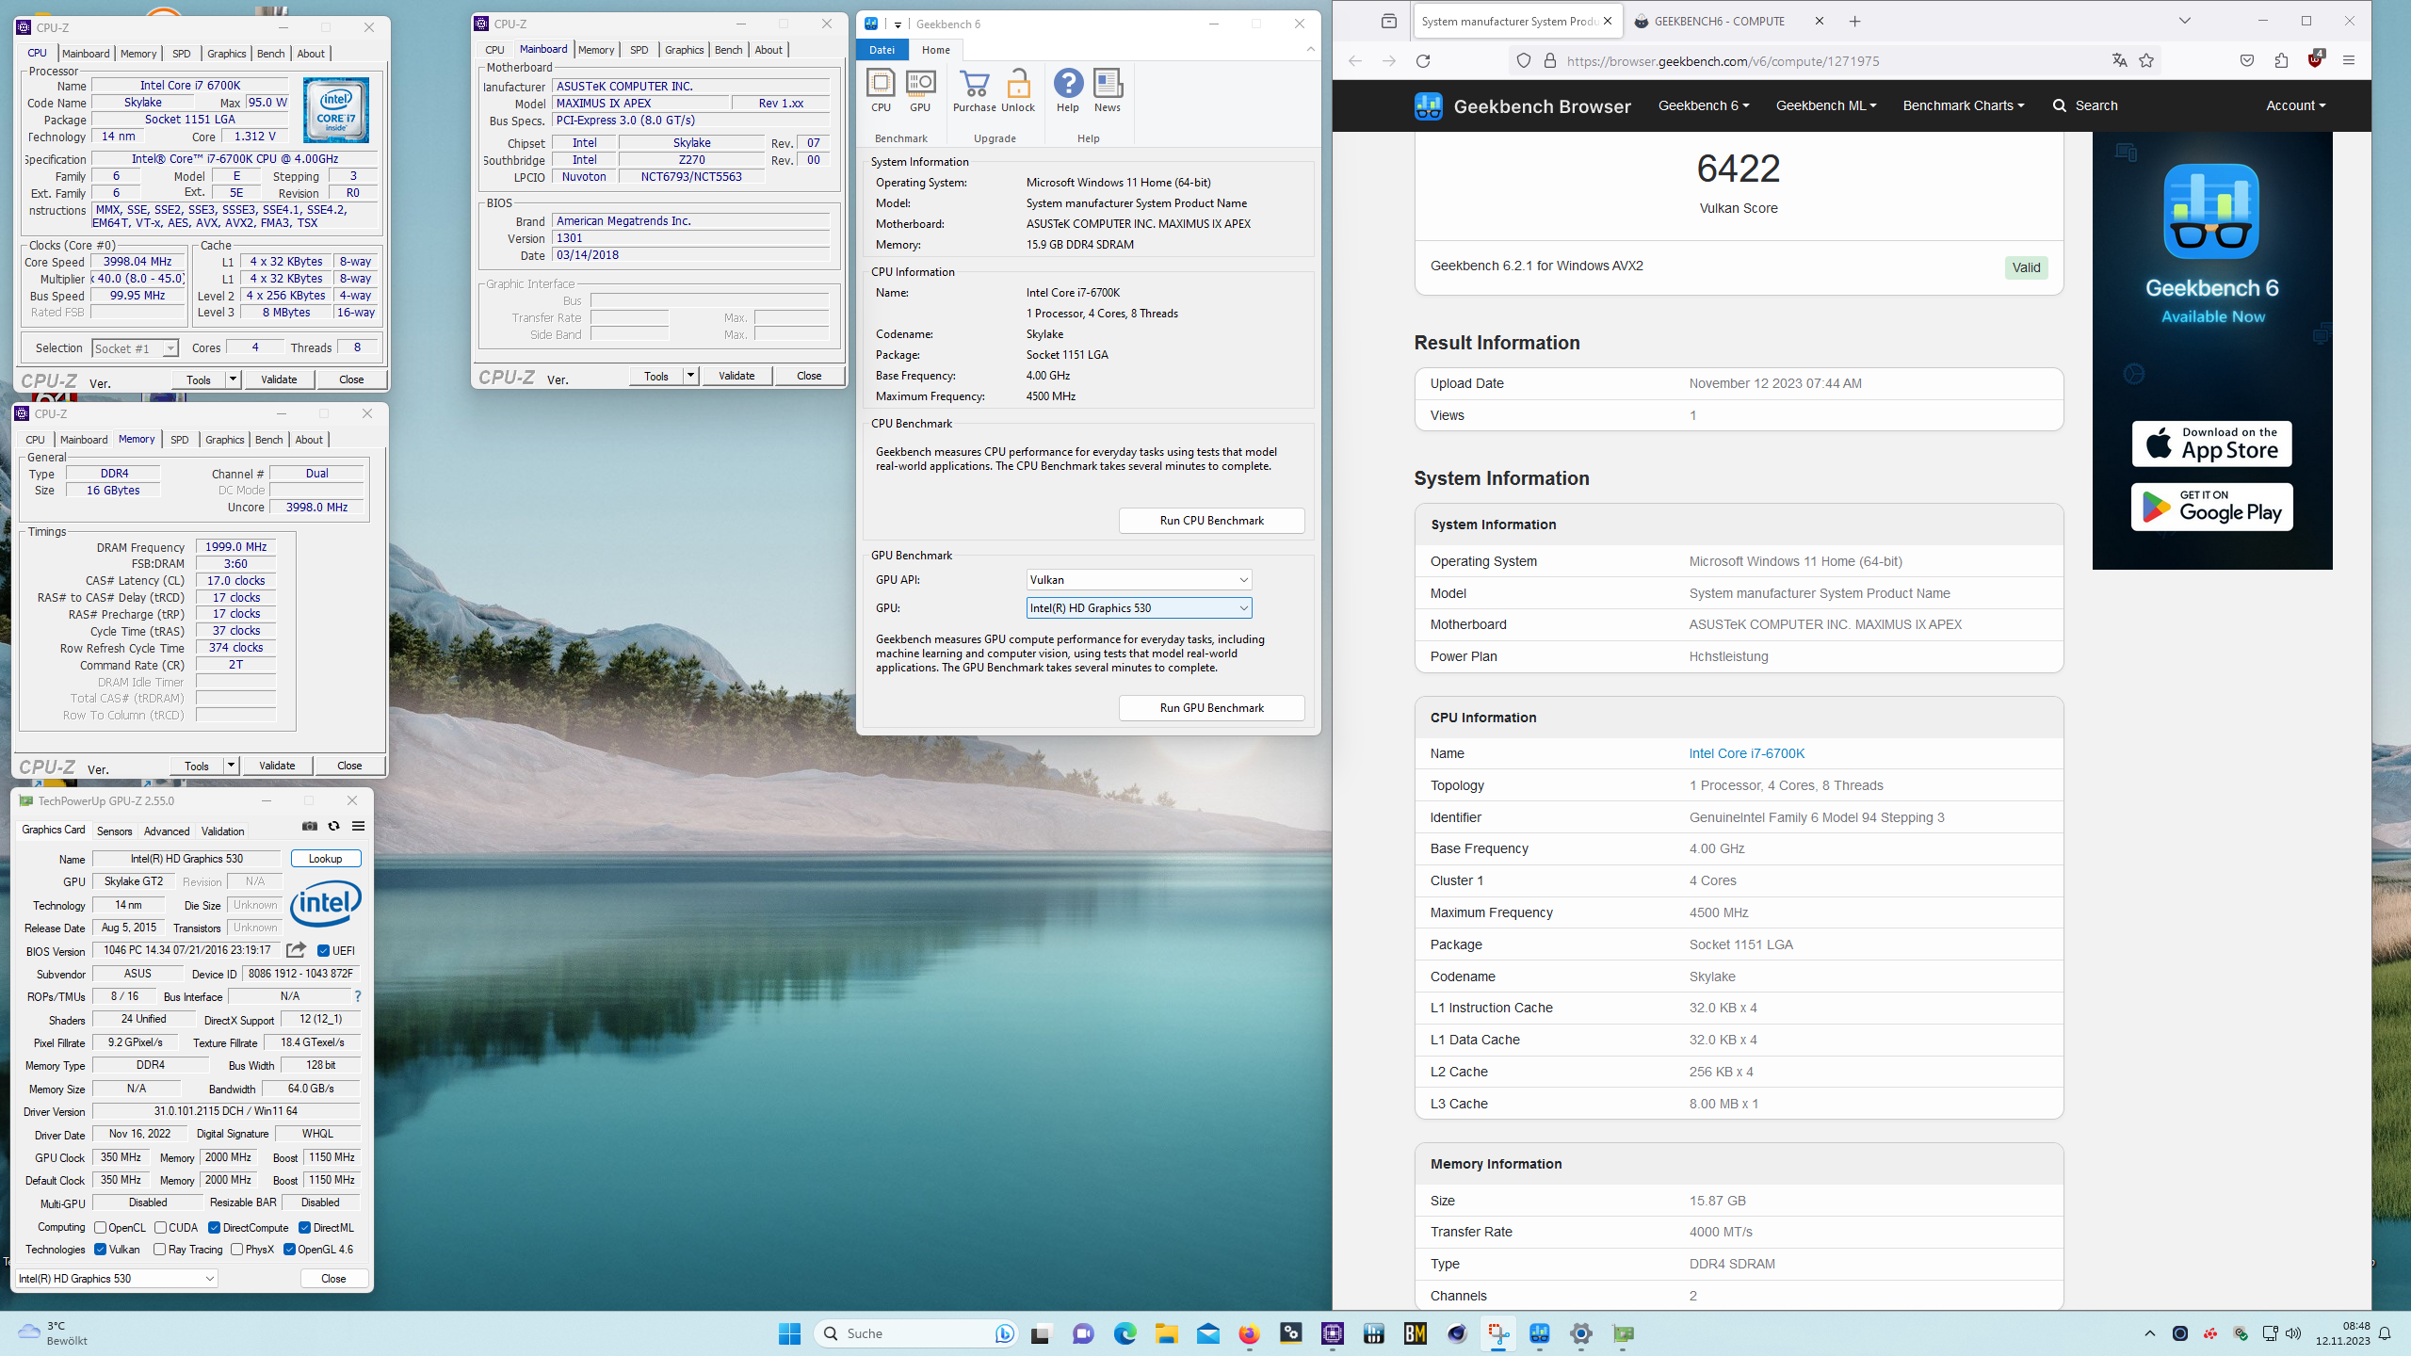Click the Windows taskbar Suche search field
Image resolution: width=2411 pixels, height=1356 pixels.
pyautogui.click(x=915, y=1333)
